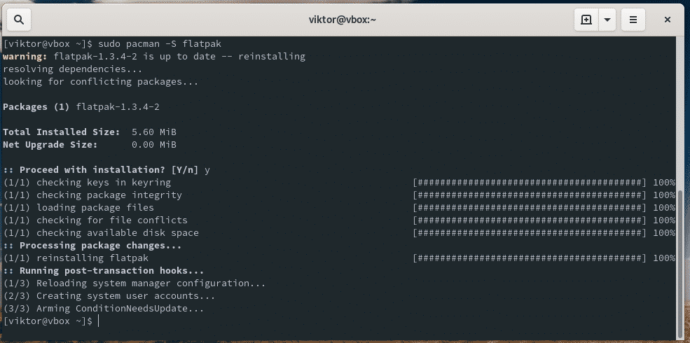Click the 'checking keys in keyring' progress bar
690x343 pixels.
[530, 183]
